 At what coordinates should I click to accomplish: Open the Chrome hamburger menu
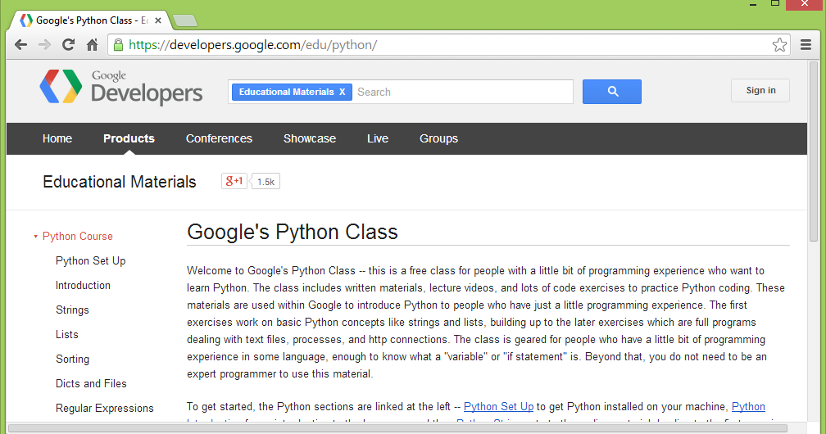point(806,45)
